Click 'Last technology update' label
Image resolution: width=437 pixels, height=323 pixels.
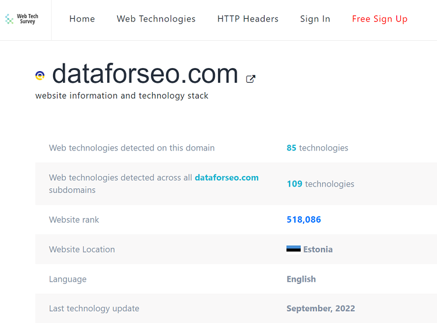[x=94, y=308]
